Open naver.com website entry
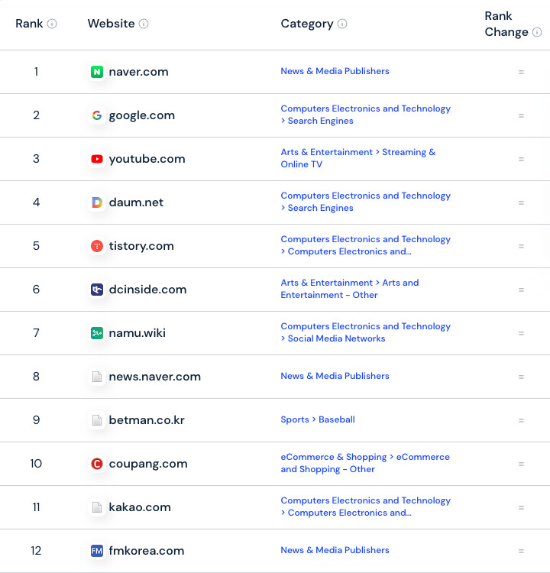Screen dimensions: 550x573 click(138, 72)
